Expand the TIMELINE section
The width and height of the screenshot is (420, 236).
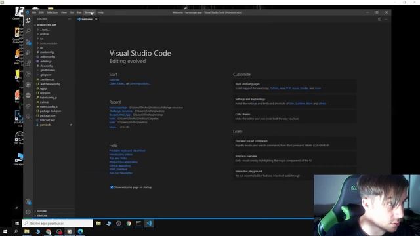[x=54, y=216]
